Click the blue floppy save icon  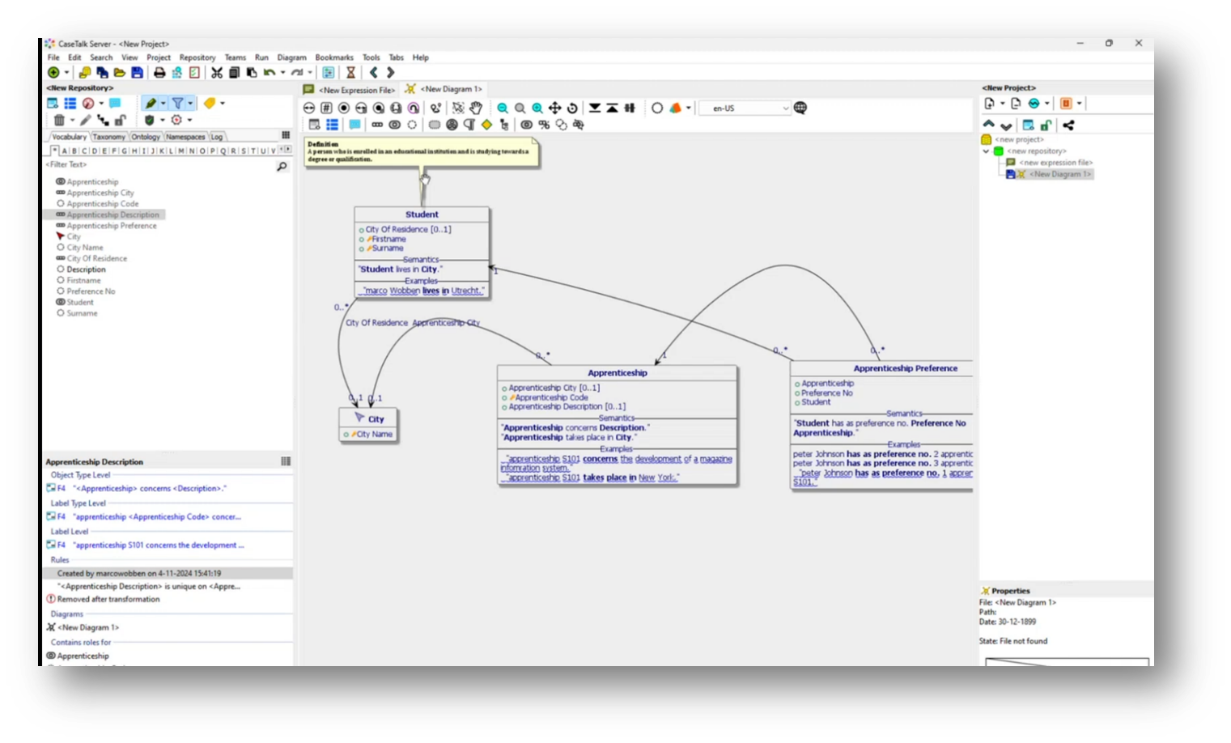(137, 72)
